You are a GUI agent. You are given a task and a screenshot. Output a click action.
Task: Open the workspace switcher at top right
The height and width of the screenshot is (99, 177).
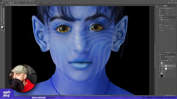click(x=173, y=3)
